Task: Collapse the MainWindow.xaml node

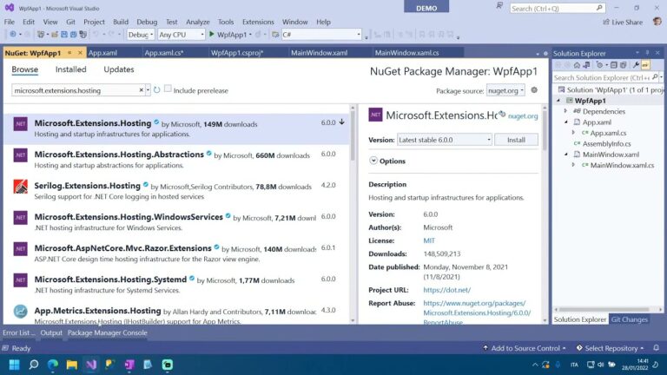Action: click(x=565, y=155)
